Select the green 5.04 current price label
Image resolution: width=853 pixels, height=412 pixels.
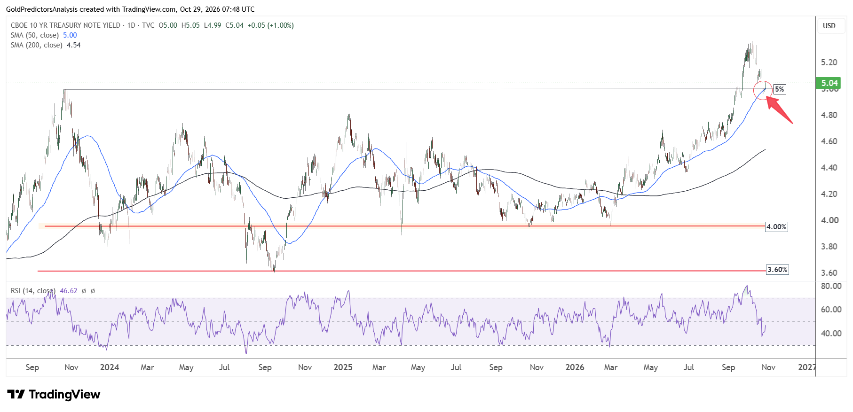[x=829, y=83]
